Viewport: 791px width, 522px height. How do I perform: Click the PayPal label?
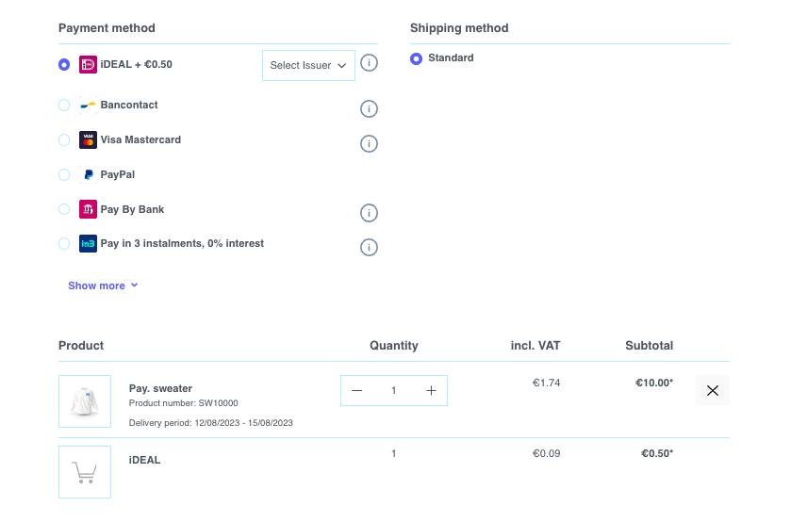[x=118, y=174]
